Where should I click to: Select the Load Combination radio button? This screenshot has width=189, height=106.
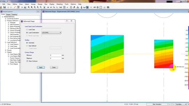(x=27, y=33)
